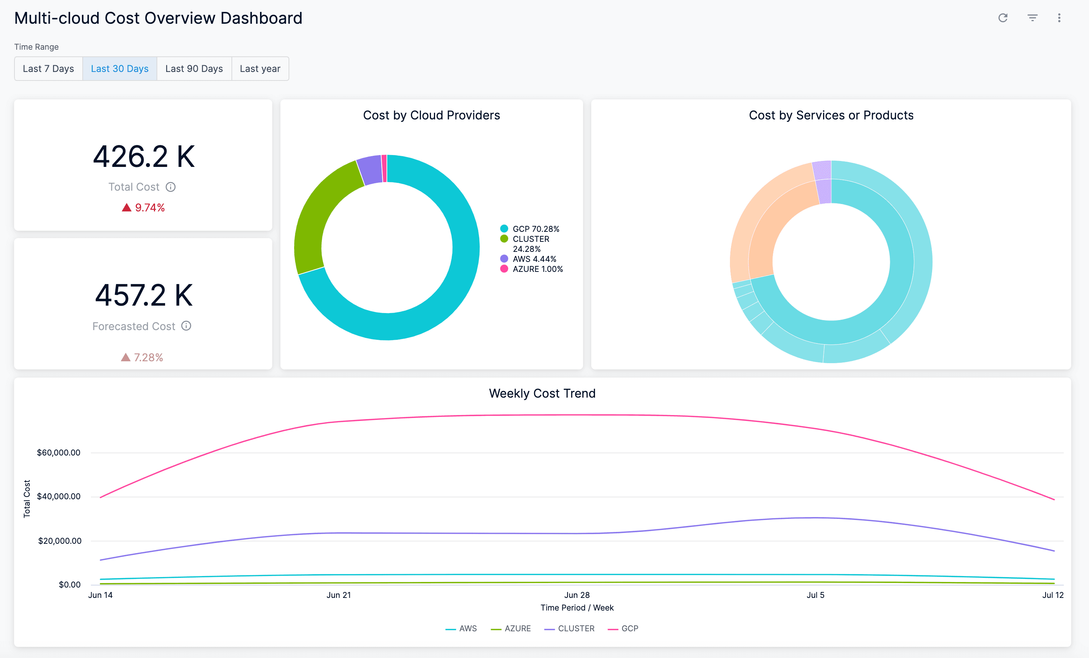
Task: Refresh the dashboard with the reload icon
Action: click(x=1003, y=18)
